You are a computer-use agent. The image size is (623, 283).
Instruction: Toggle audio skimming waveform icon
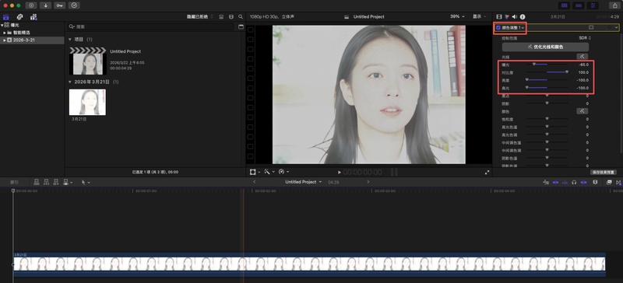[565, 182]
